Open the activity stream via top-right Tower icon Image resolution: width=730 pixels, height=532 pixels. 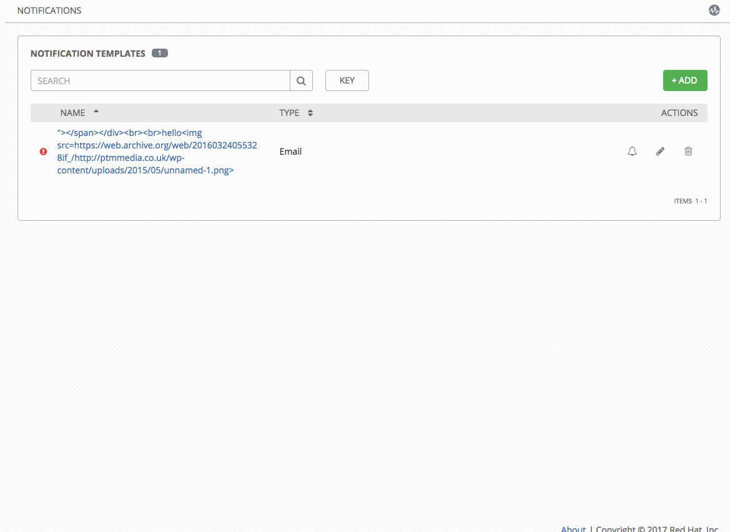pos(714,10)
